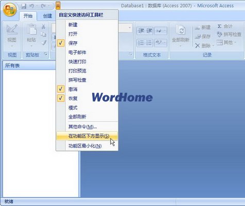
Task: Open the 其他 dropdown in 记录 group
Action: click(x=226, y=42)
